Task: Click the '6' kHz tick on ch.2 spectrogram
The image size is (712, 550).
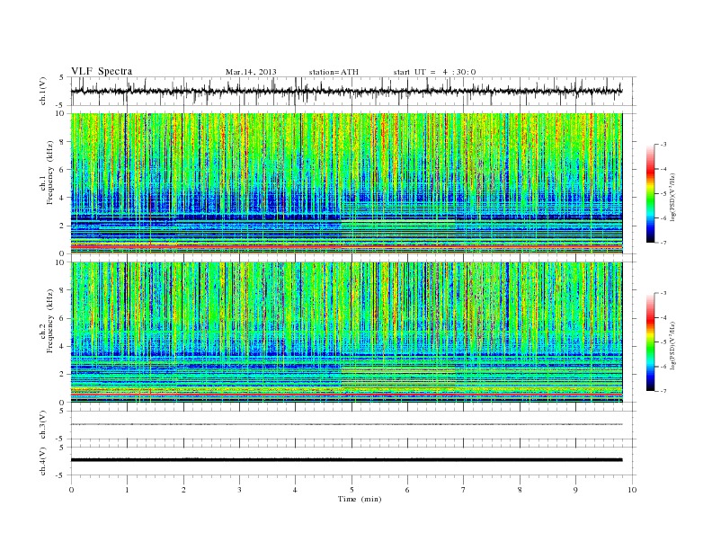Action: click(62, 318)
